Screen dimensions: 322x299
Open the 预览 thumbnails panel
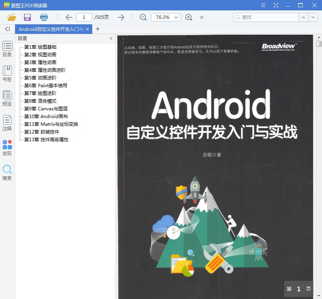[7, 98]
